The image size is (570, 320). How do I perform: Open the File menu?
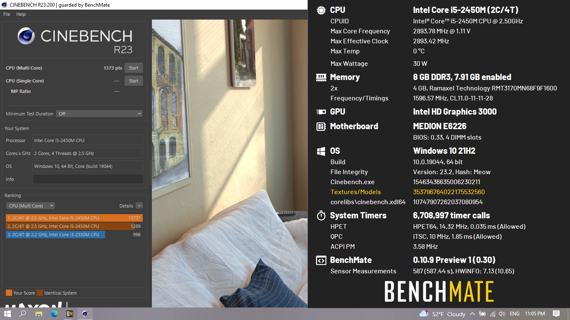click(x=7, y=14)
